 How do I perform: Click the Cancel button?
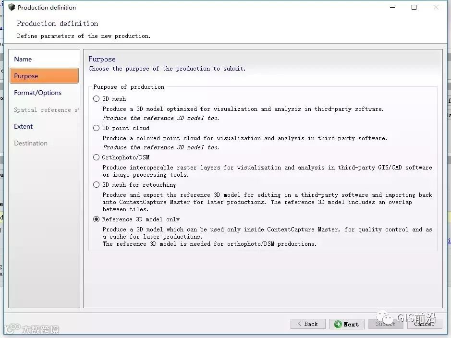coord(425,324)
